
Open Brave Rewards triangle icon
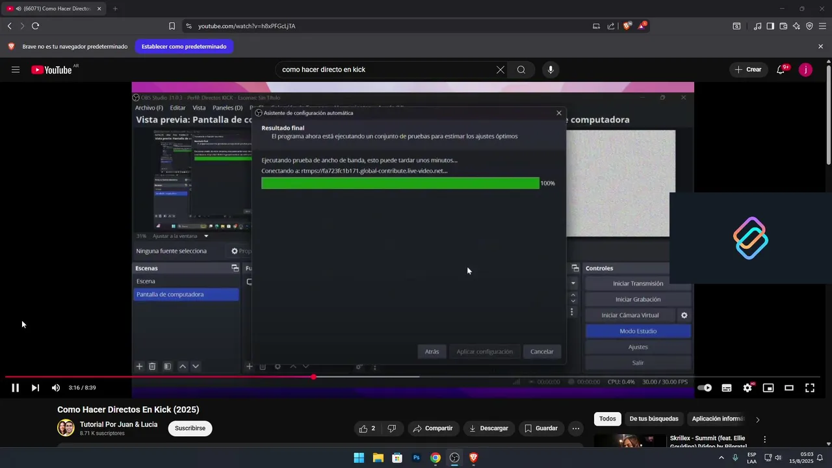coord(642,26)
